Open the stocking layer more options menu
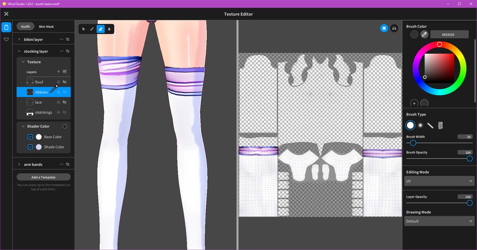This screenshot has width=477, height=250. tap(61, 51)
